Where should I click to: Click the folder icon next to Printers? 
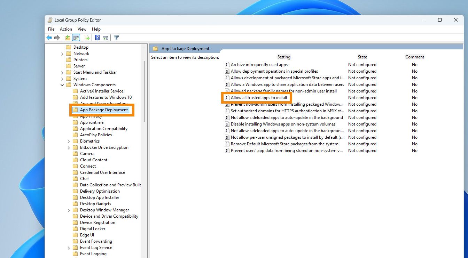[69, 60]
